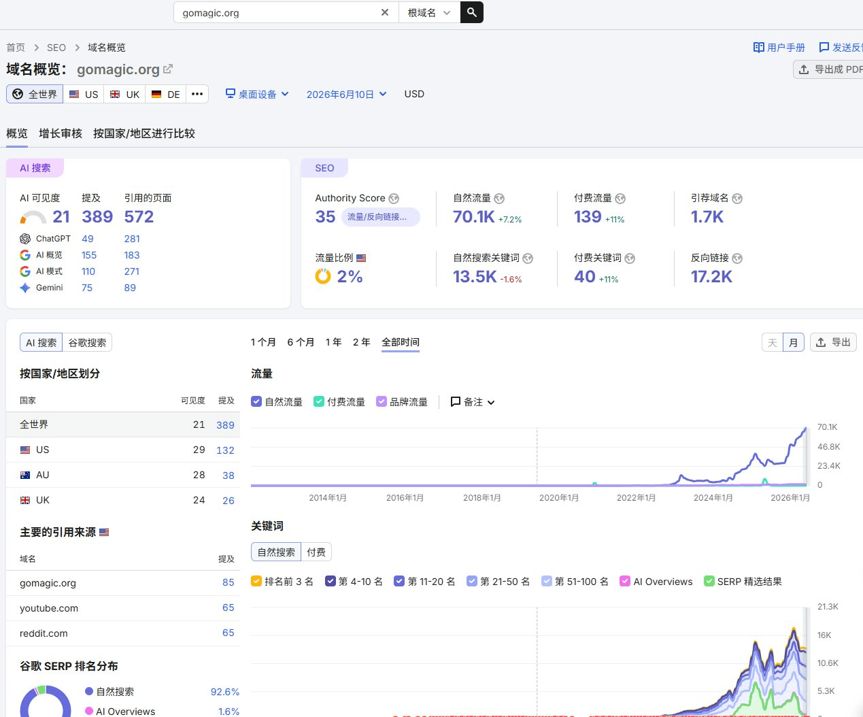Image resolution: width=863 pixels, height=717 pixels.
Task: Toggle 第 11-20 名 checkbox
Action: coord(399,581)
